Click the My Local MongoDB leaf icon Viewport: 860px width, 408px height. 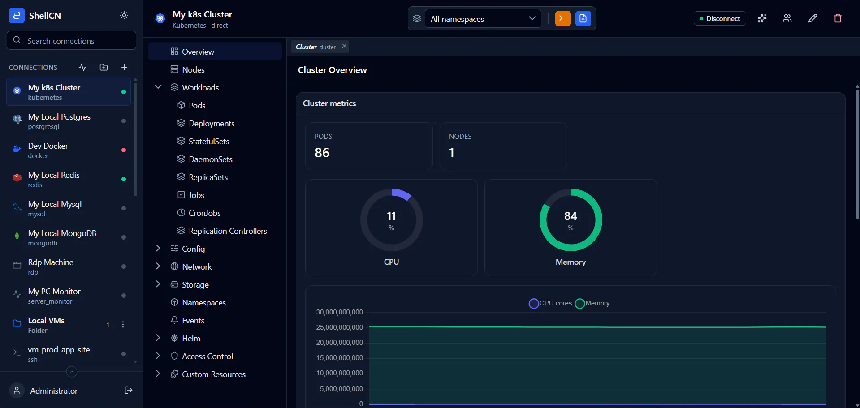click(x=17, y=236)
